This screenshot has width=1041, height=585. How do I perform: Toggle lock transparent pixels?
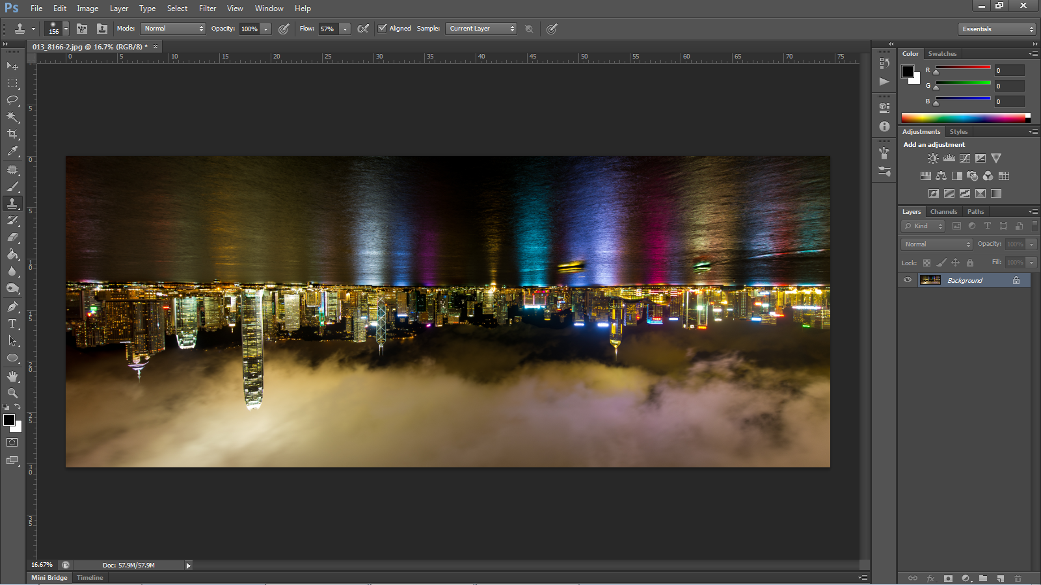click(x=926, y=263)
